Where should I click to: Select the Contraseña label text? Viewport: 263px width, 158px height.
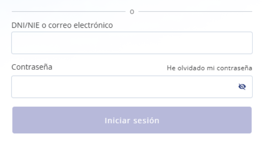click(x=32, y=67)
